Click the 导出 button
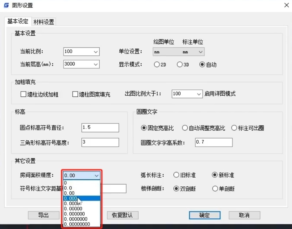This screenshot has height=229, width=292. point(43,215)
